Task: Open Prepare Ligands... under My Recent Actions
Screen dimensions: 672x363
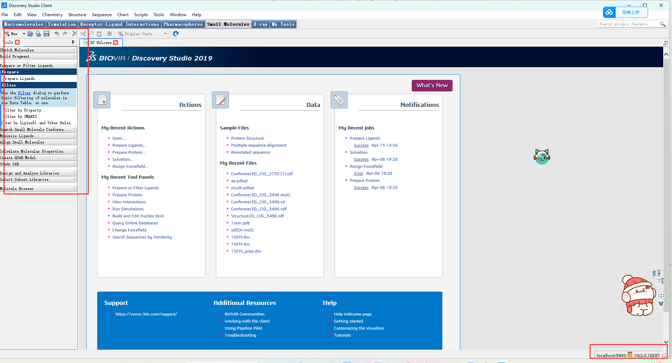Action: (129, 145)
